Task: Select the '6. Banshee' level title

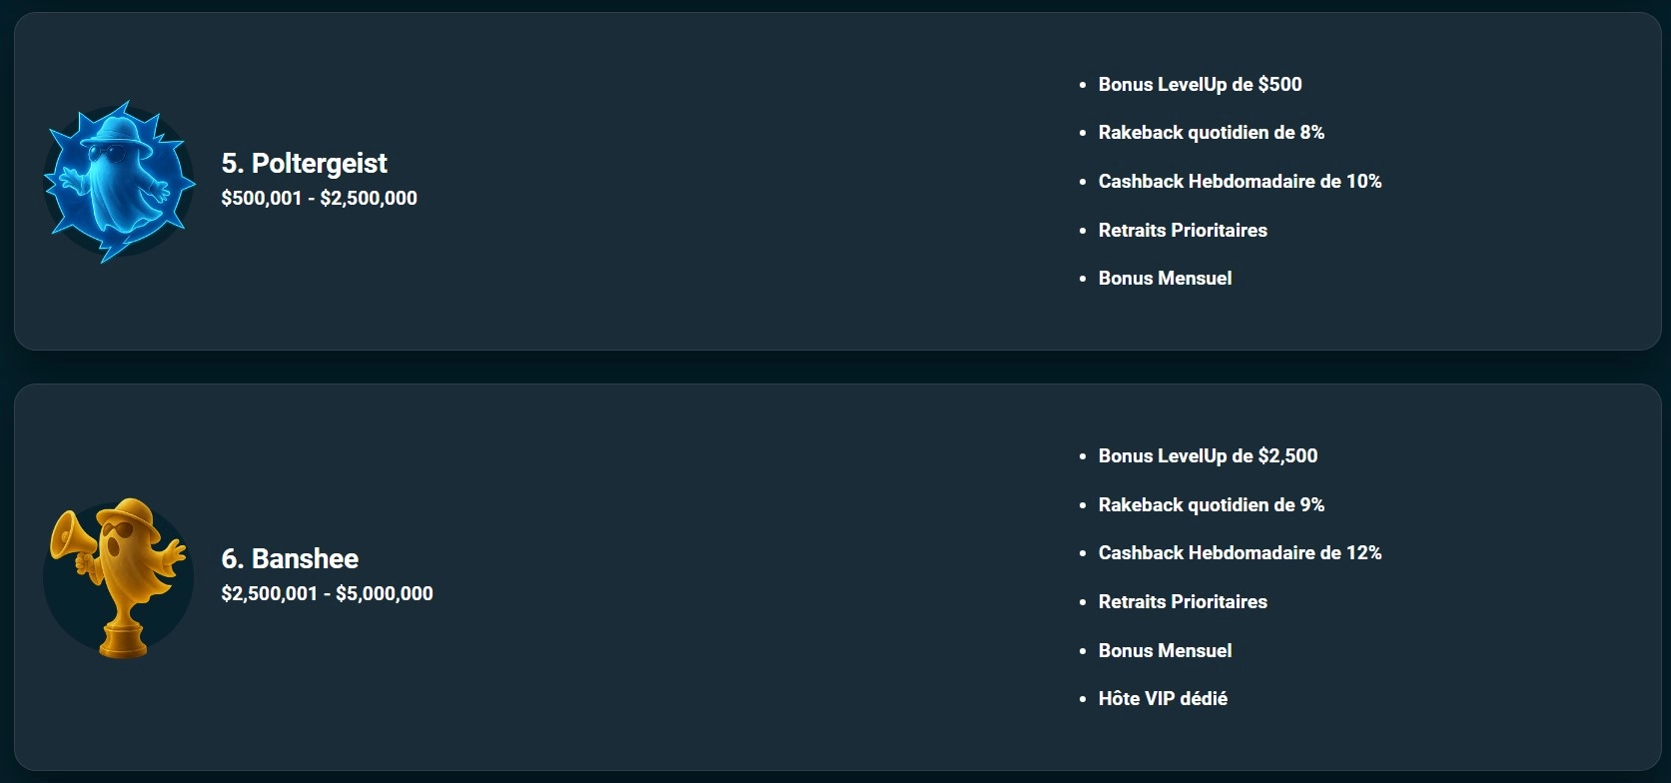Action: pos(290,558)
